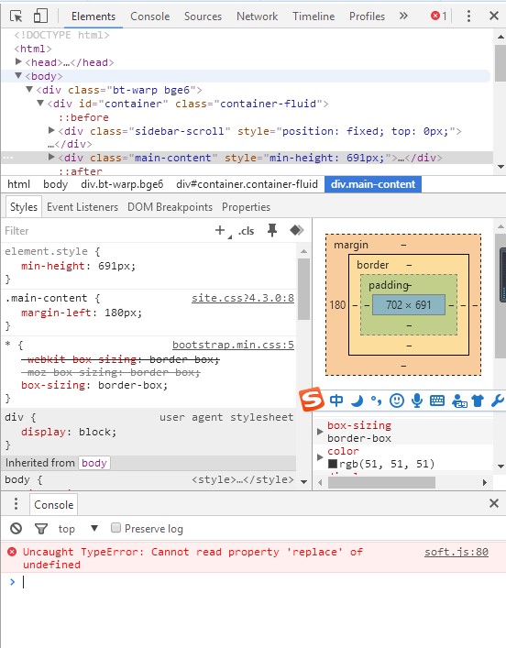Open the Network tab
Screen dimensions: 506x648
tap(257, 16)
